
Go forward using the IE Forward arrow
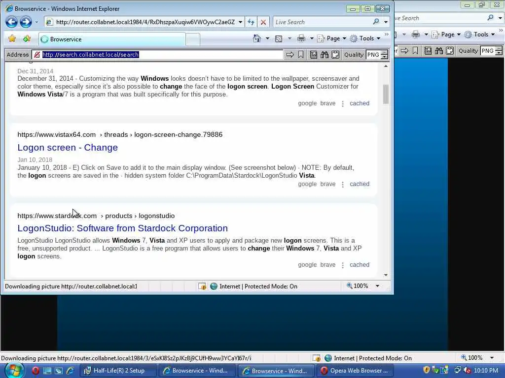click(x=26, y=22)
